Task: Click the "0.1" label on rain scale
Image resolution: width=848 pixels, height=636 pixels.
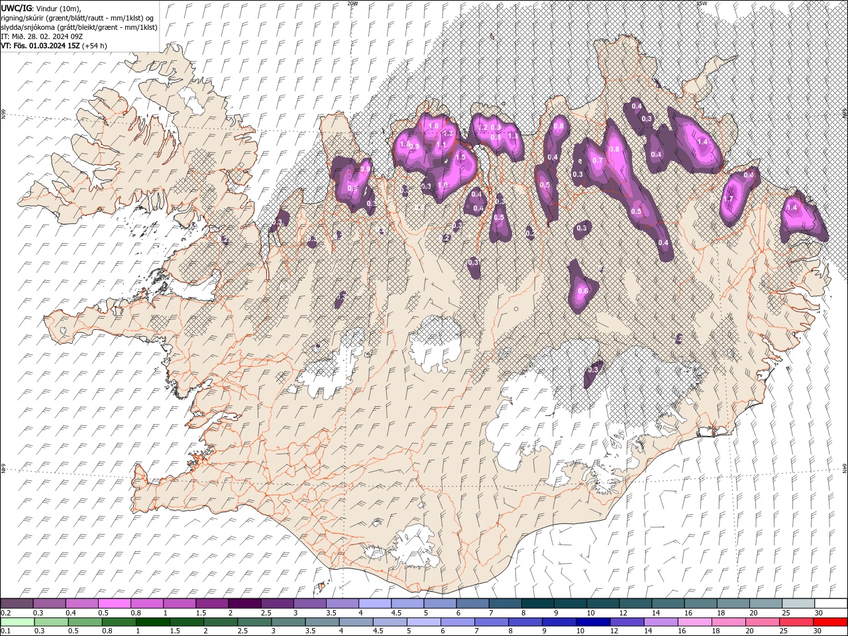Action: (x=6, y=631)
